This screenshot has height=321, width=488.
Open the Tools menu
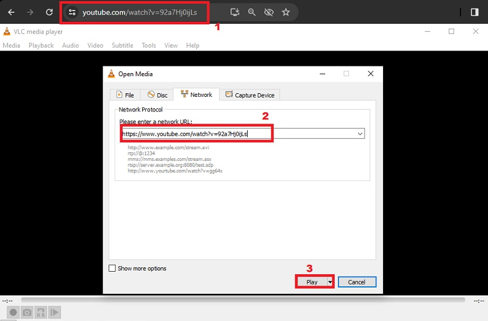pyautogui.click(x=149, y=45)
